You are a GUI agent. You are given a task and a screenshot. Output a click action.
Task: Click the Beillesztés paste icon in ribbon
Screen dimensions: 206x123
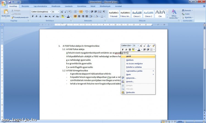[6, 13]
